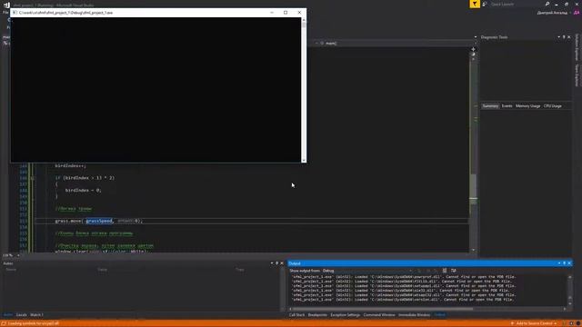Open the Solution Explorer side tab
The image size is (582, 327).
pos(577,47)
